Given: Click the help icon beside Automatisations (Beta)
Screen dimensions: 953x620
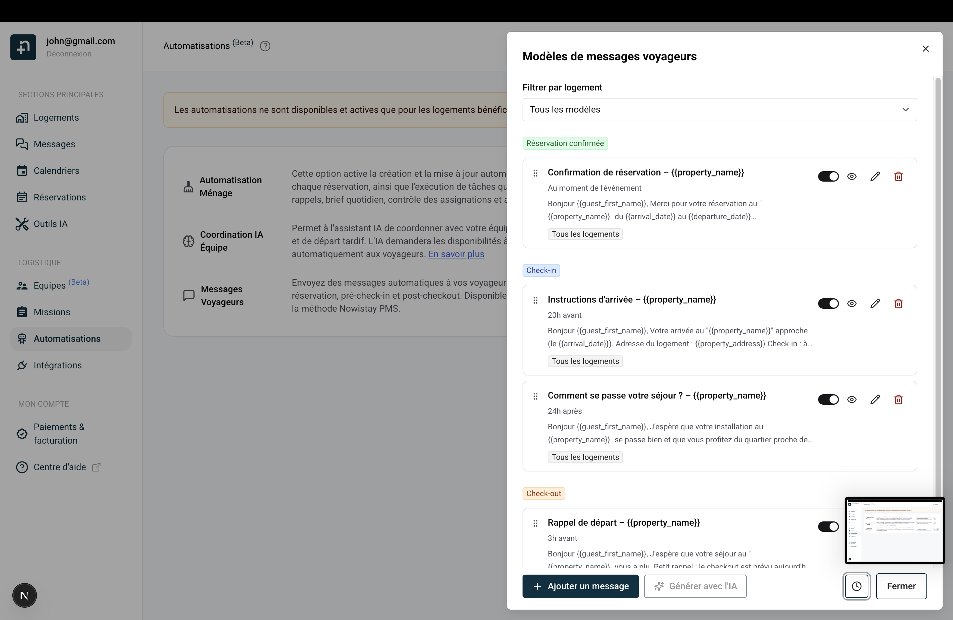Looking at the screenshot, I should pyautogui.click(x=265, y=46).
